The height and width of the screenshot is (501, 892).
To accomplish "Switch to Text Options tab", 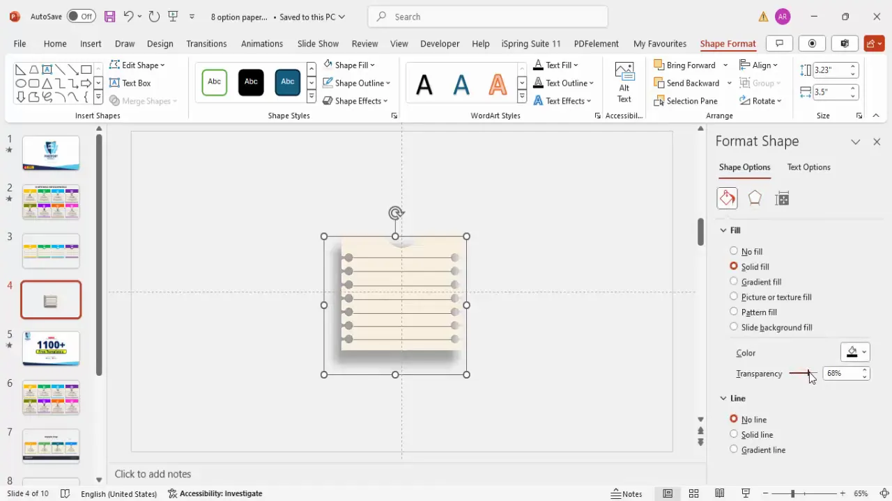I will [x=808, y=167].
